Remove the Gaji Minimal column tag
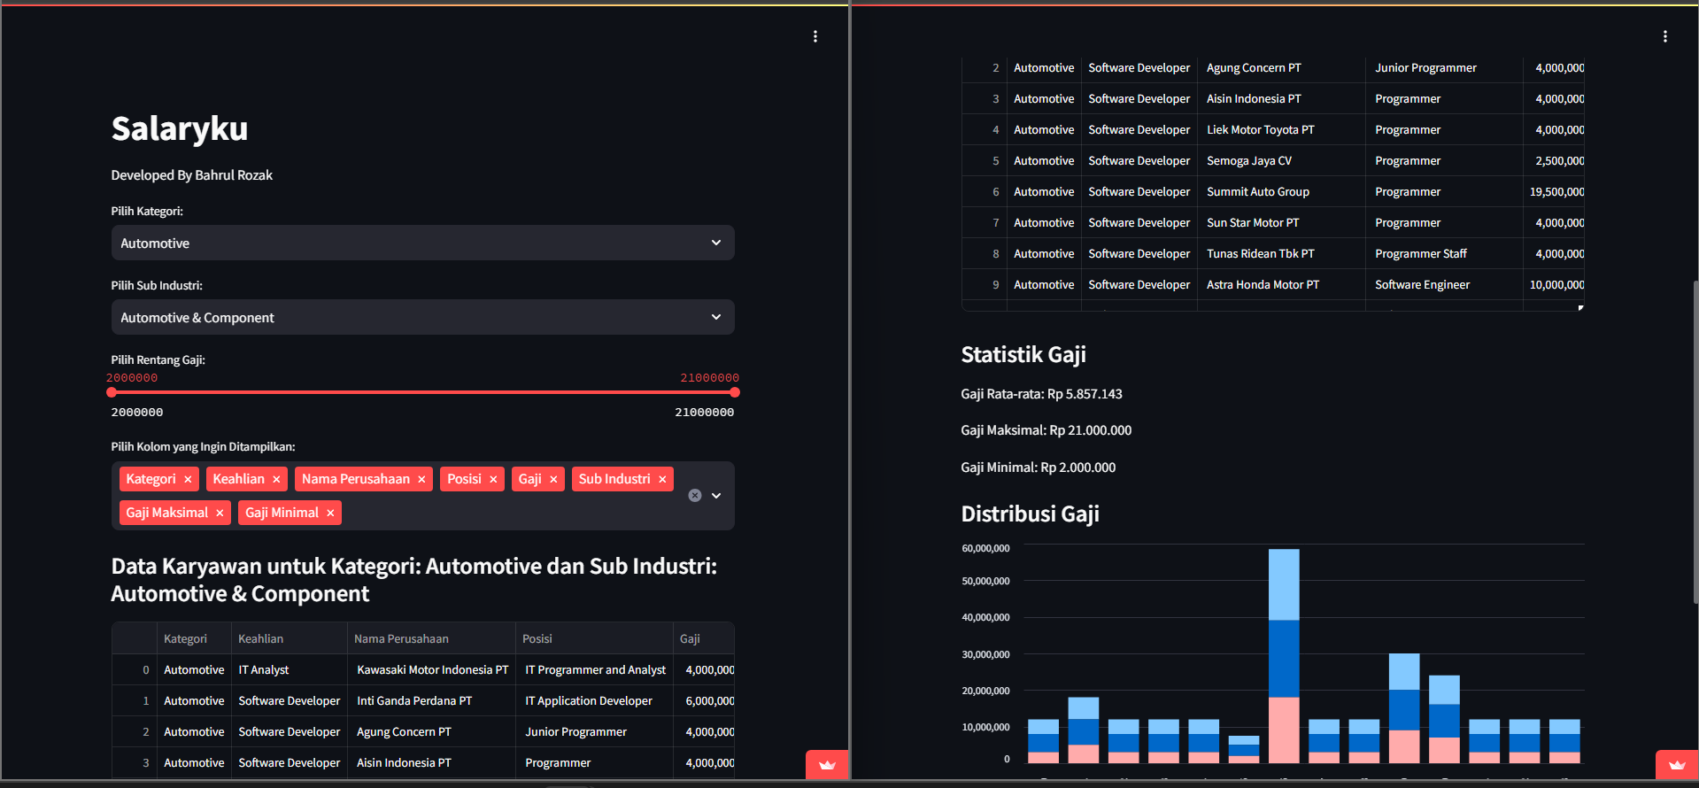 [x=330, y=513]
